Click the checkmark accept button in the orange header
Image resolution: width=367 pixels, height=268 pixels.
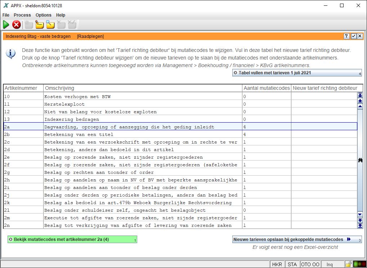(354, 36)
